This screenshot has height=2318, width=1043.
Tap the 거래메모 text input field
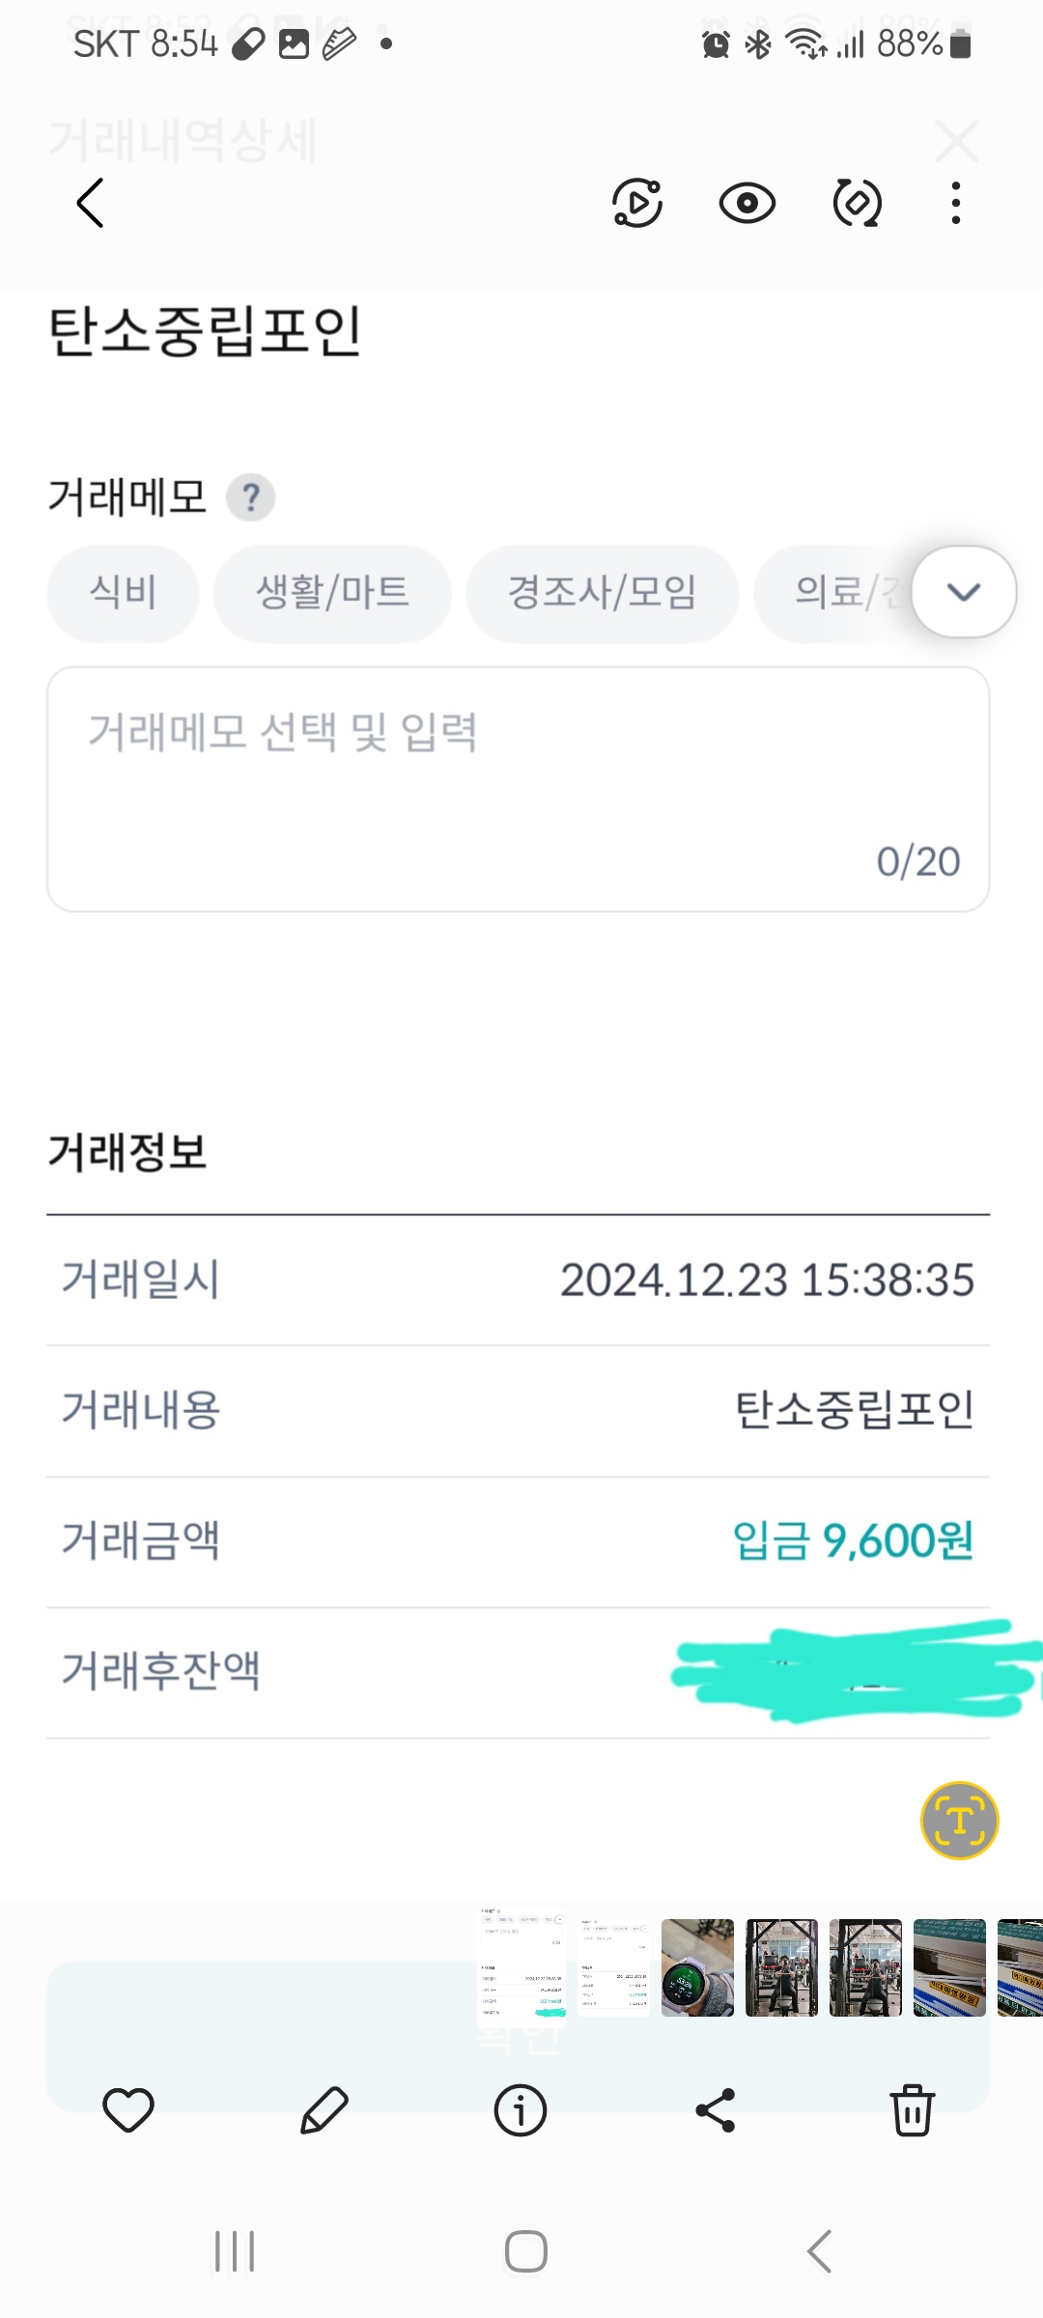click(518, 788)
